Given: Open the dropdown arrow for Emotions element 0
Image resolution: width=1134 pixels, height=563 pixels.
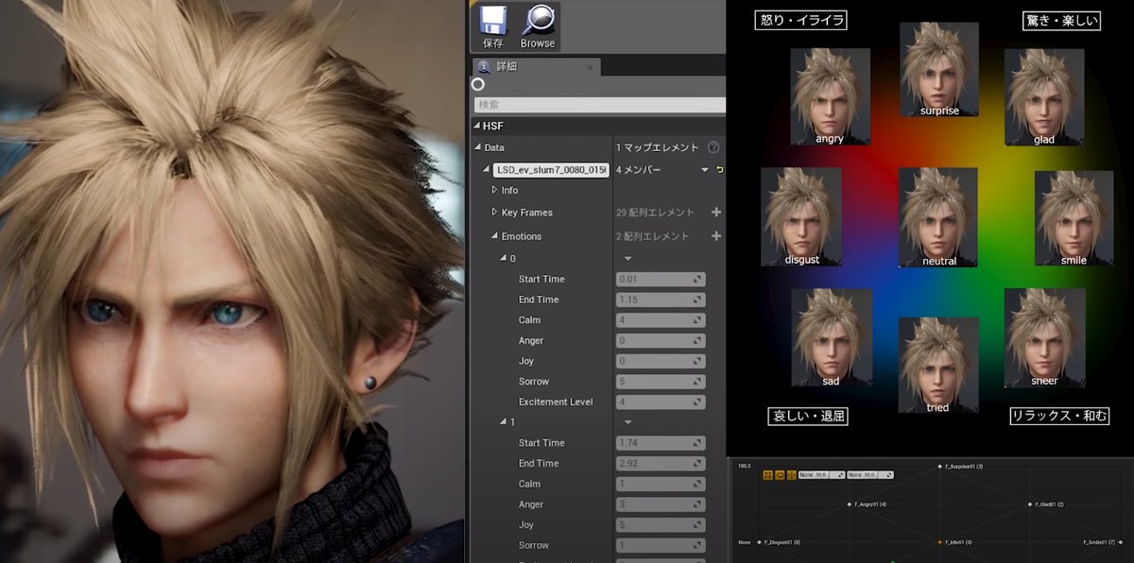Looking at the screenshot, I should 627,258.
